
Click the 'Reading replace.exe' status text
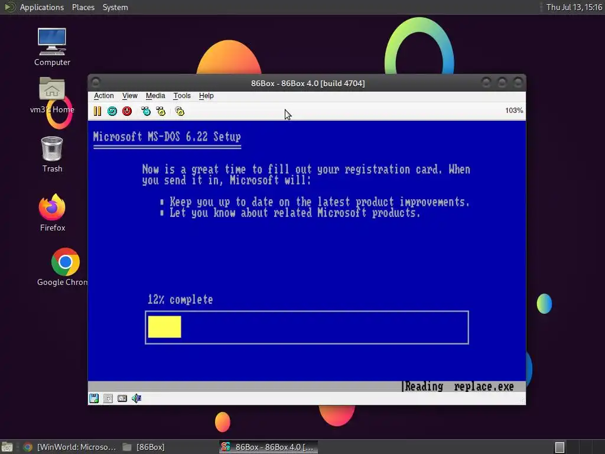click(459, 387)
